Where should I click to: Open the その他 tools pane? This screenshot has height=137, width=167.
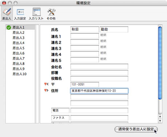[x=51, y=14]
